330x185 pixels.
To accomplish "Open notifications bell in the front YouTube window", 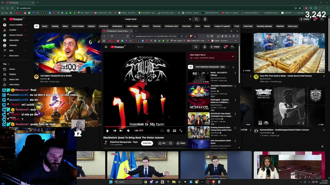I will click(x=225, y=47).
